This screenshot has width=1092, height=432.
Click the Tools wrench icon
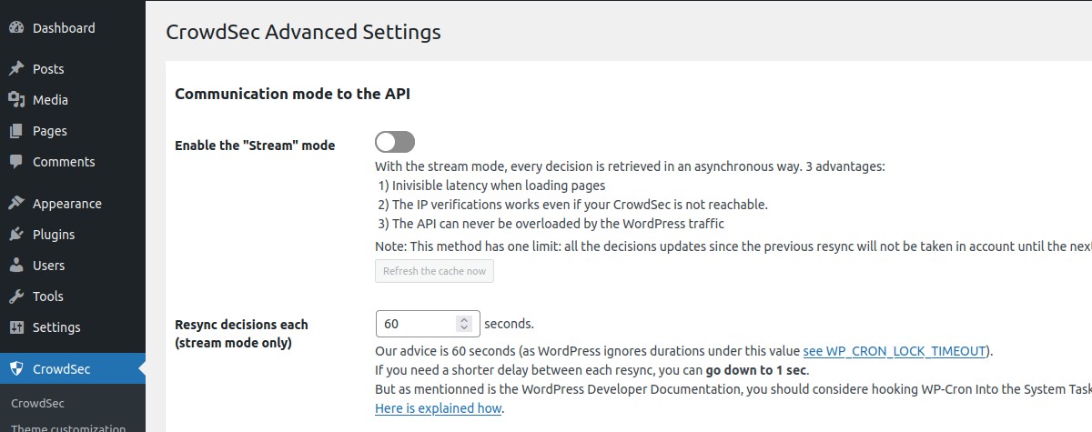point(16,296)
